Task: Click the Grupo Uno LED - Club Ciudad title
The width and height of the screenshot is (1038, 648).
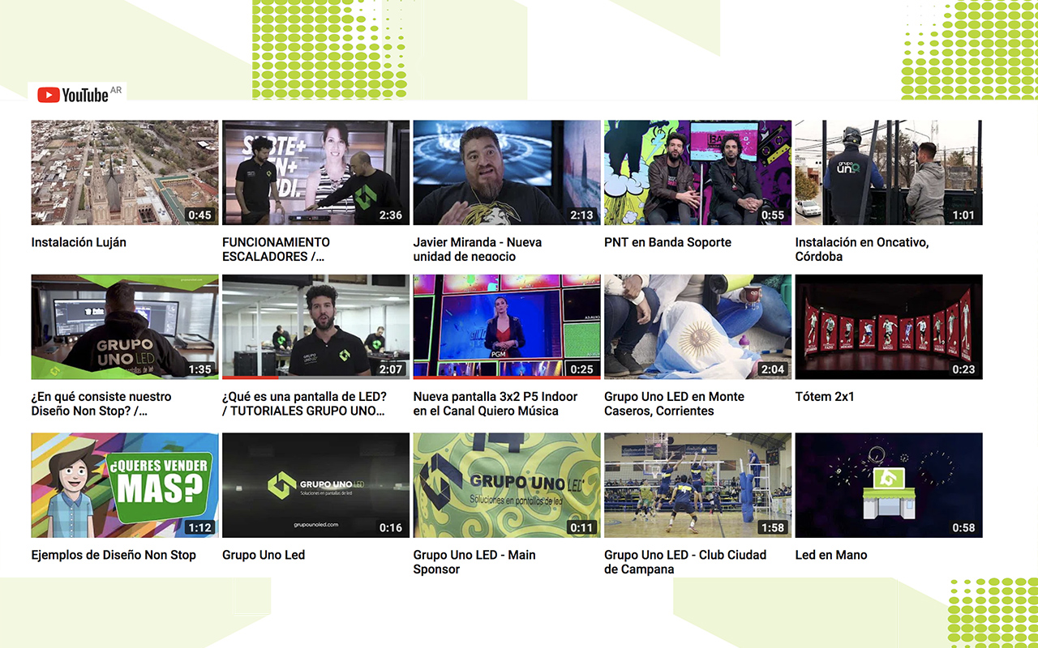Action: 685,562
